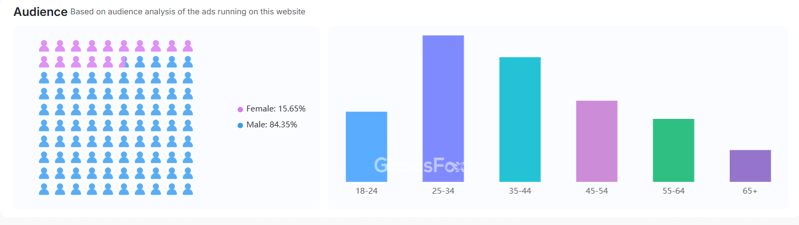The image size is (799, 225).
Task: Click the top-right pink female person icon
Action: click(x=187, y=46)
